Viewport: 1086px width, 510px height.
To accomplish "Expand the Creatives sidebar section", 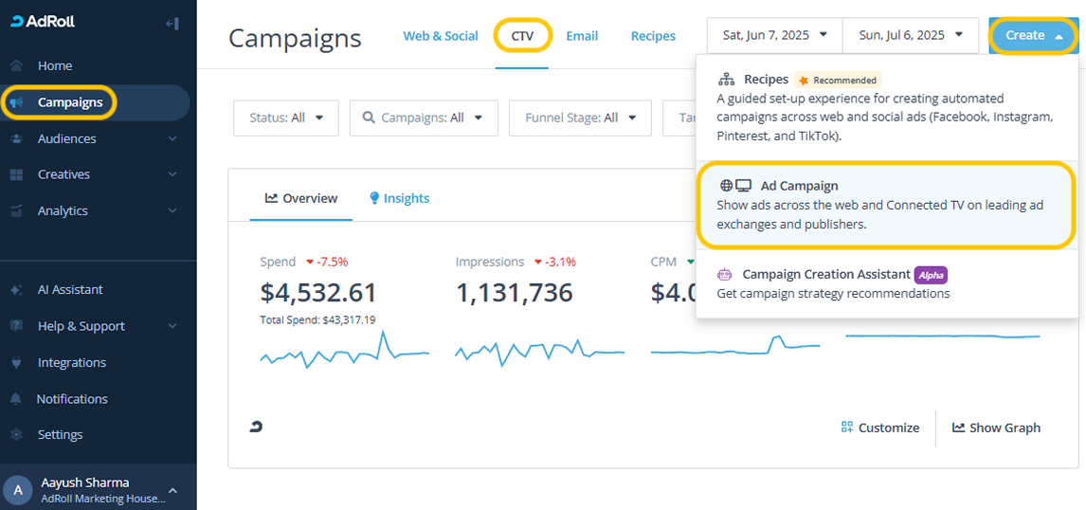I will (171, 174).
